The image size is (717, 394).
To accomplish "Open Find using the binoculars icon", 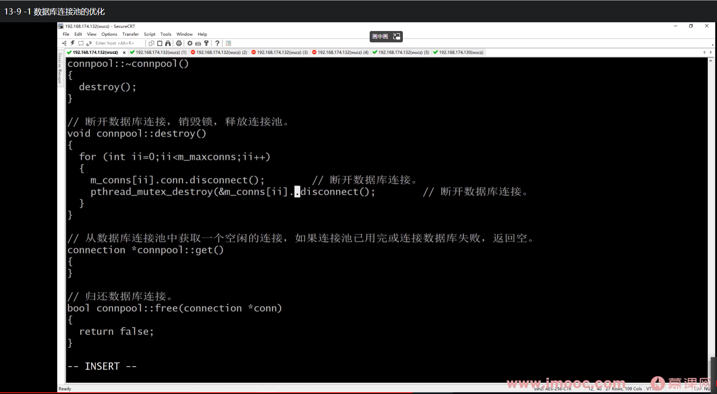I will 168,43.
